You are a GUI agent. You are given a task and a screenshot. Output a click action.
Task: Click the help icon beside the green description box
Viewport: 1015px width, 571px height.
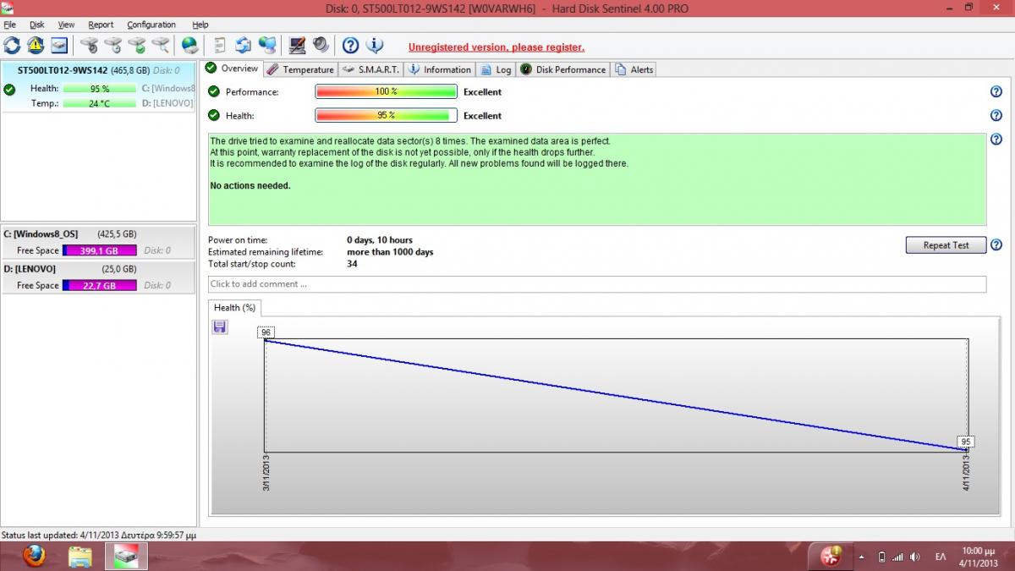(996, 140)
